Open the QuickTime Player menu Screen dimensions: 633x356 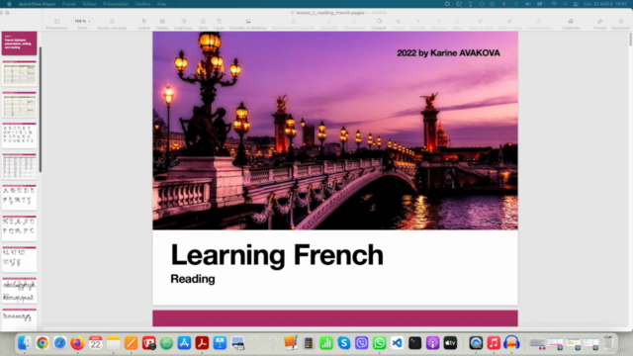click(x=38, y=4)
